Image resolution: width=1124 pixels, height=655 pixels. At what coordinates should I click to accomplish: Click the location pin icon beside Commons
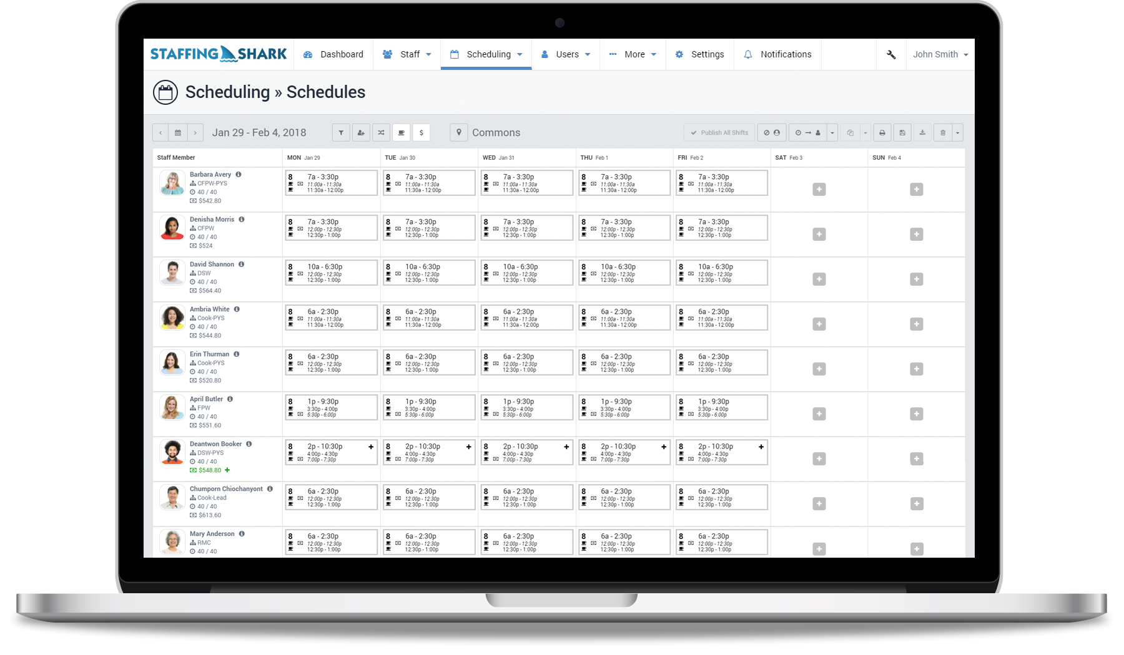coord(459,132)
